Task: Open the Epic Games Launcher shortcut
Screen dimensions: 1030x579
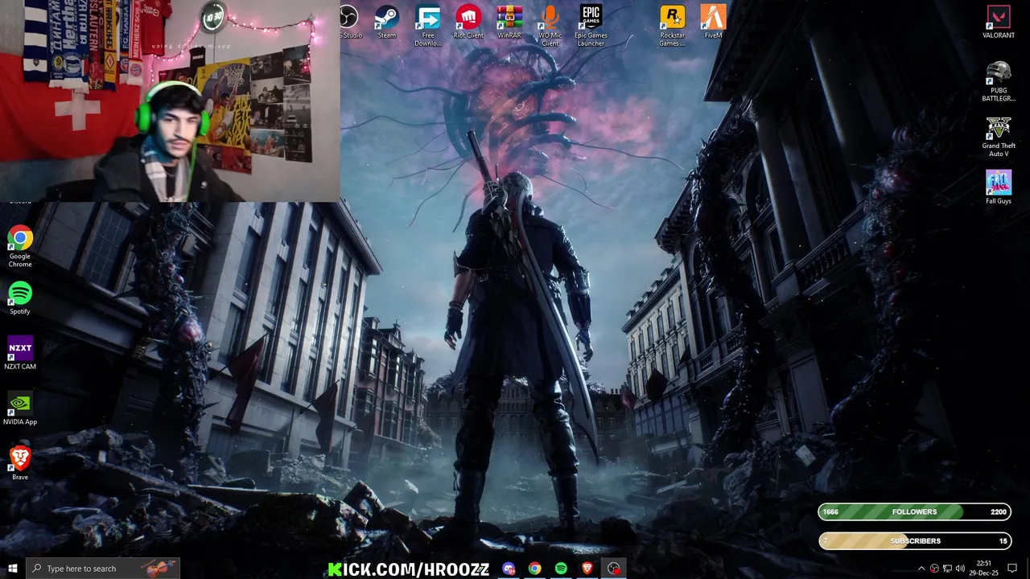Action: coord(591,26)
